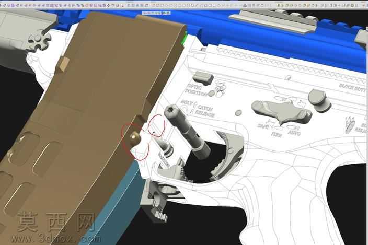Pick the round gray knob right of selector
368x245 pixels.
click(319, 100)
